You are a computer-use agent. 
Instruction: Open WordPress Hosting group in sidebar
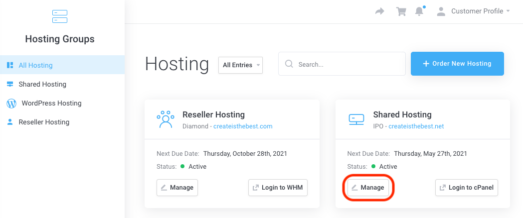click(51, 103)
